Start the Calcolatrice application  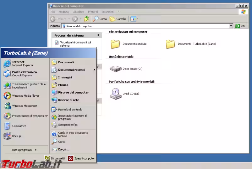pos(19,126)
